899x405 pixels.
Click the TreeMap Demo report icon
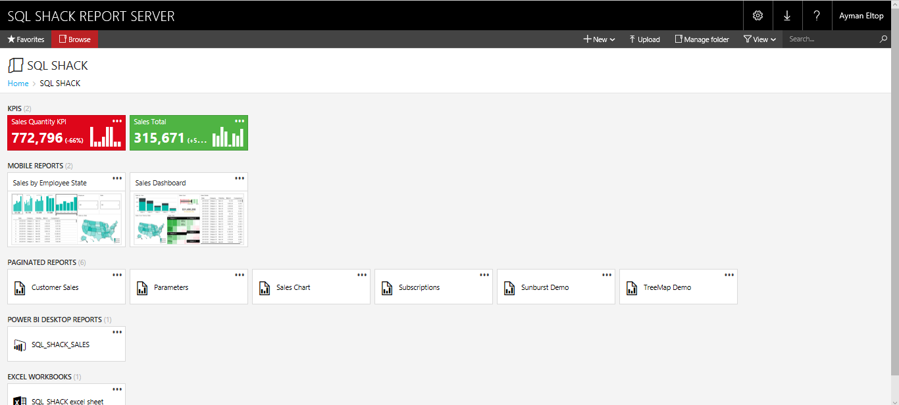click(x=632, y=288)
